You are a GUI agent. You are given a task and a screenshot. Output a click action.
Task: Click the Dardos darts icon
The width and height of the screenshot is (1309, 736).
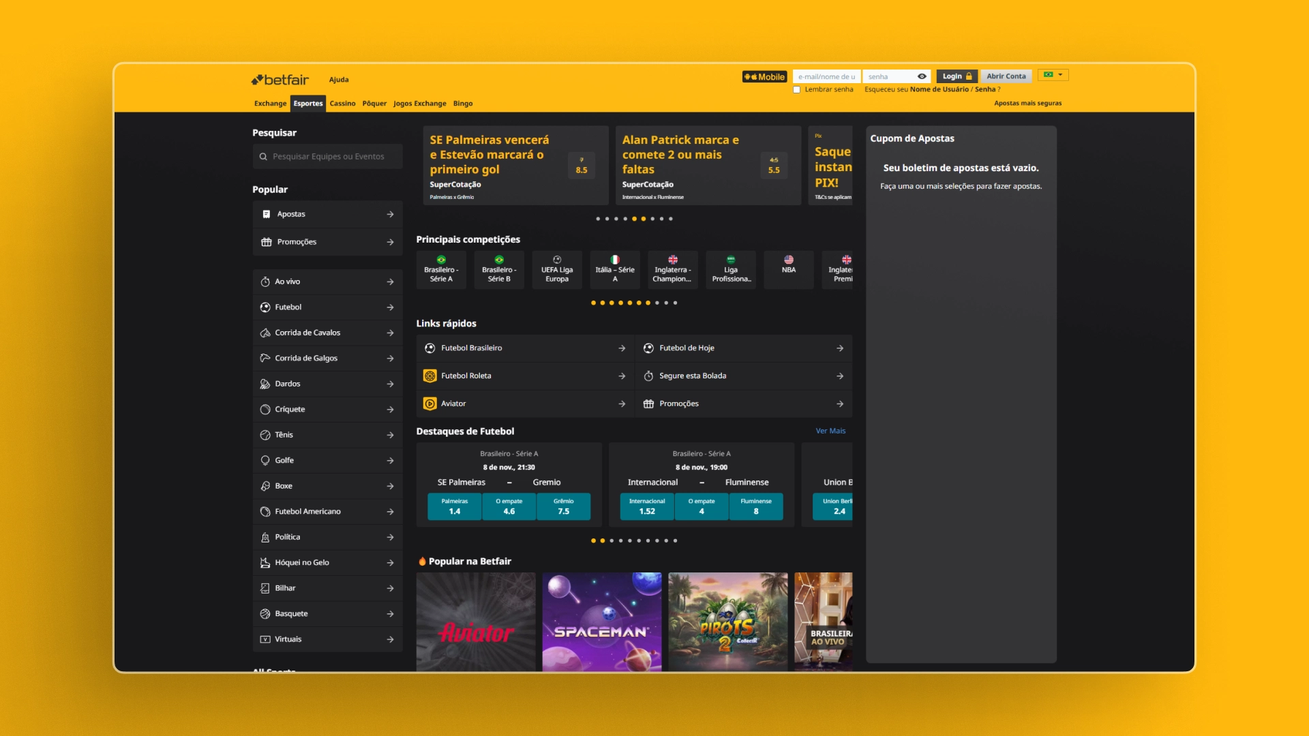(265, 384)
